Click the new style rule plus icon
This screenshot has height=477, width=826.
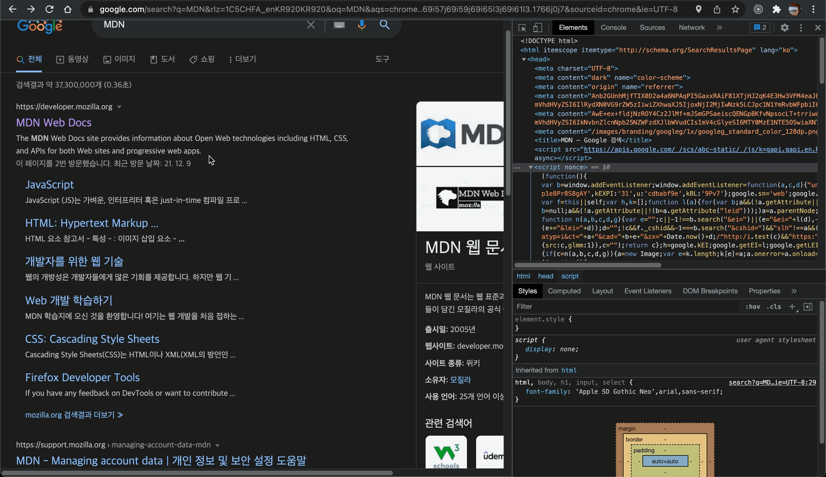click(x=792, y=307)
